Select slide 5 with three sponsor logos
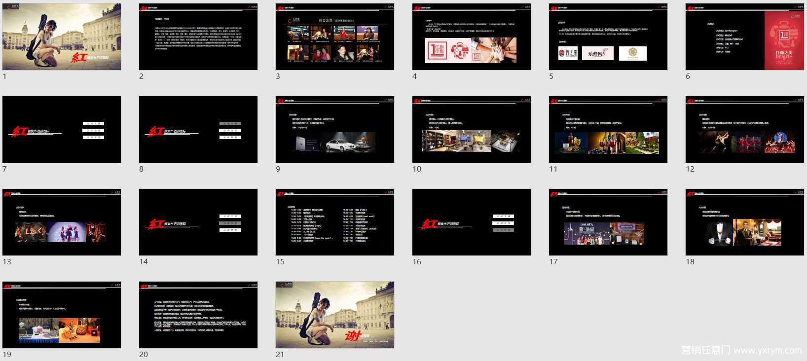The width and height of the screenshot is (807, 361). 608,37
